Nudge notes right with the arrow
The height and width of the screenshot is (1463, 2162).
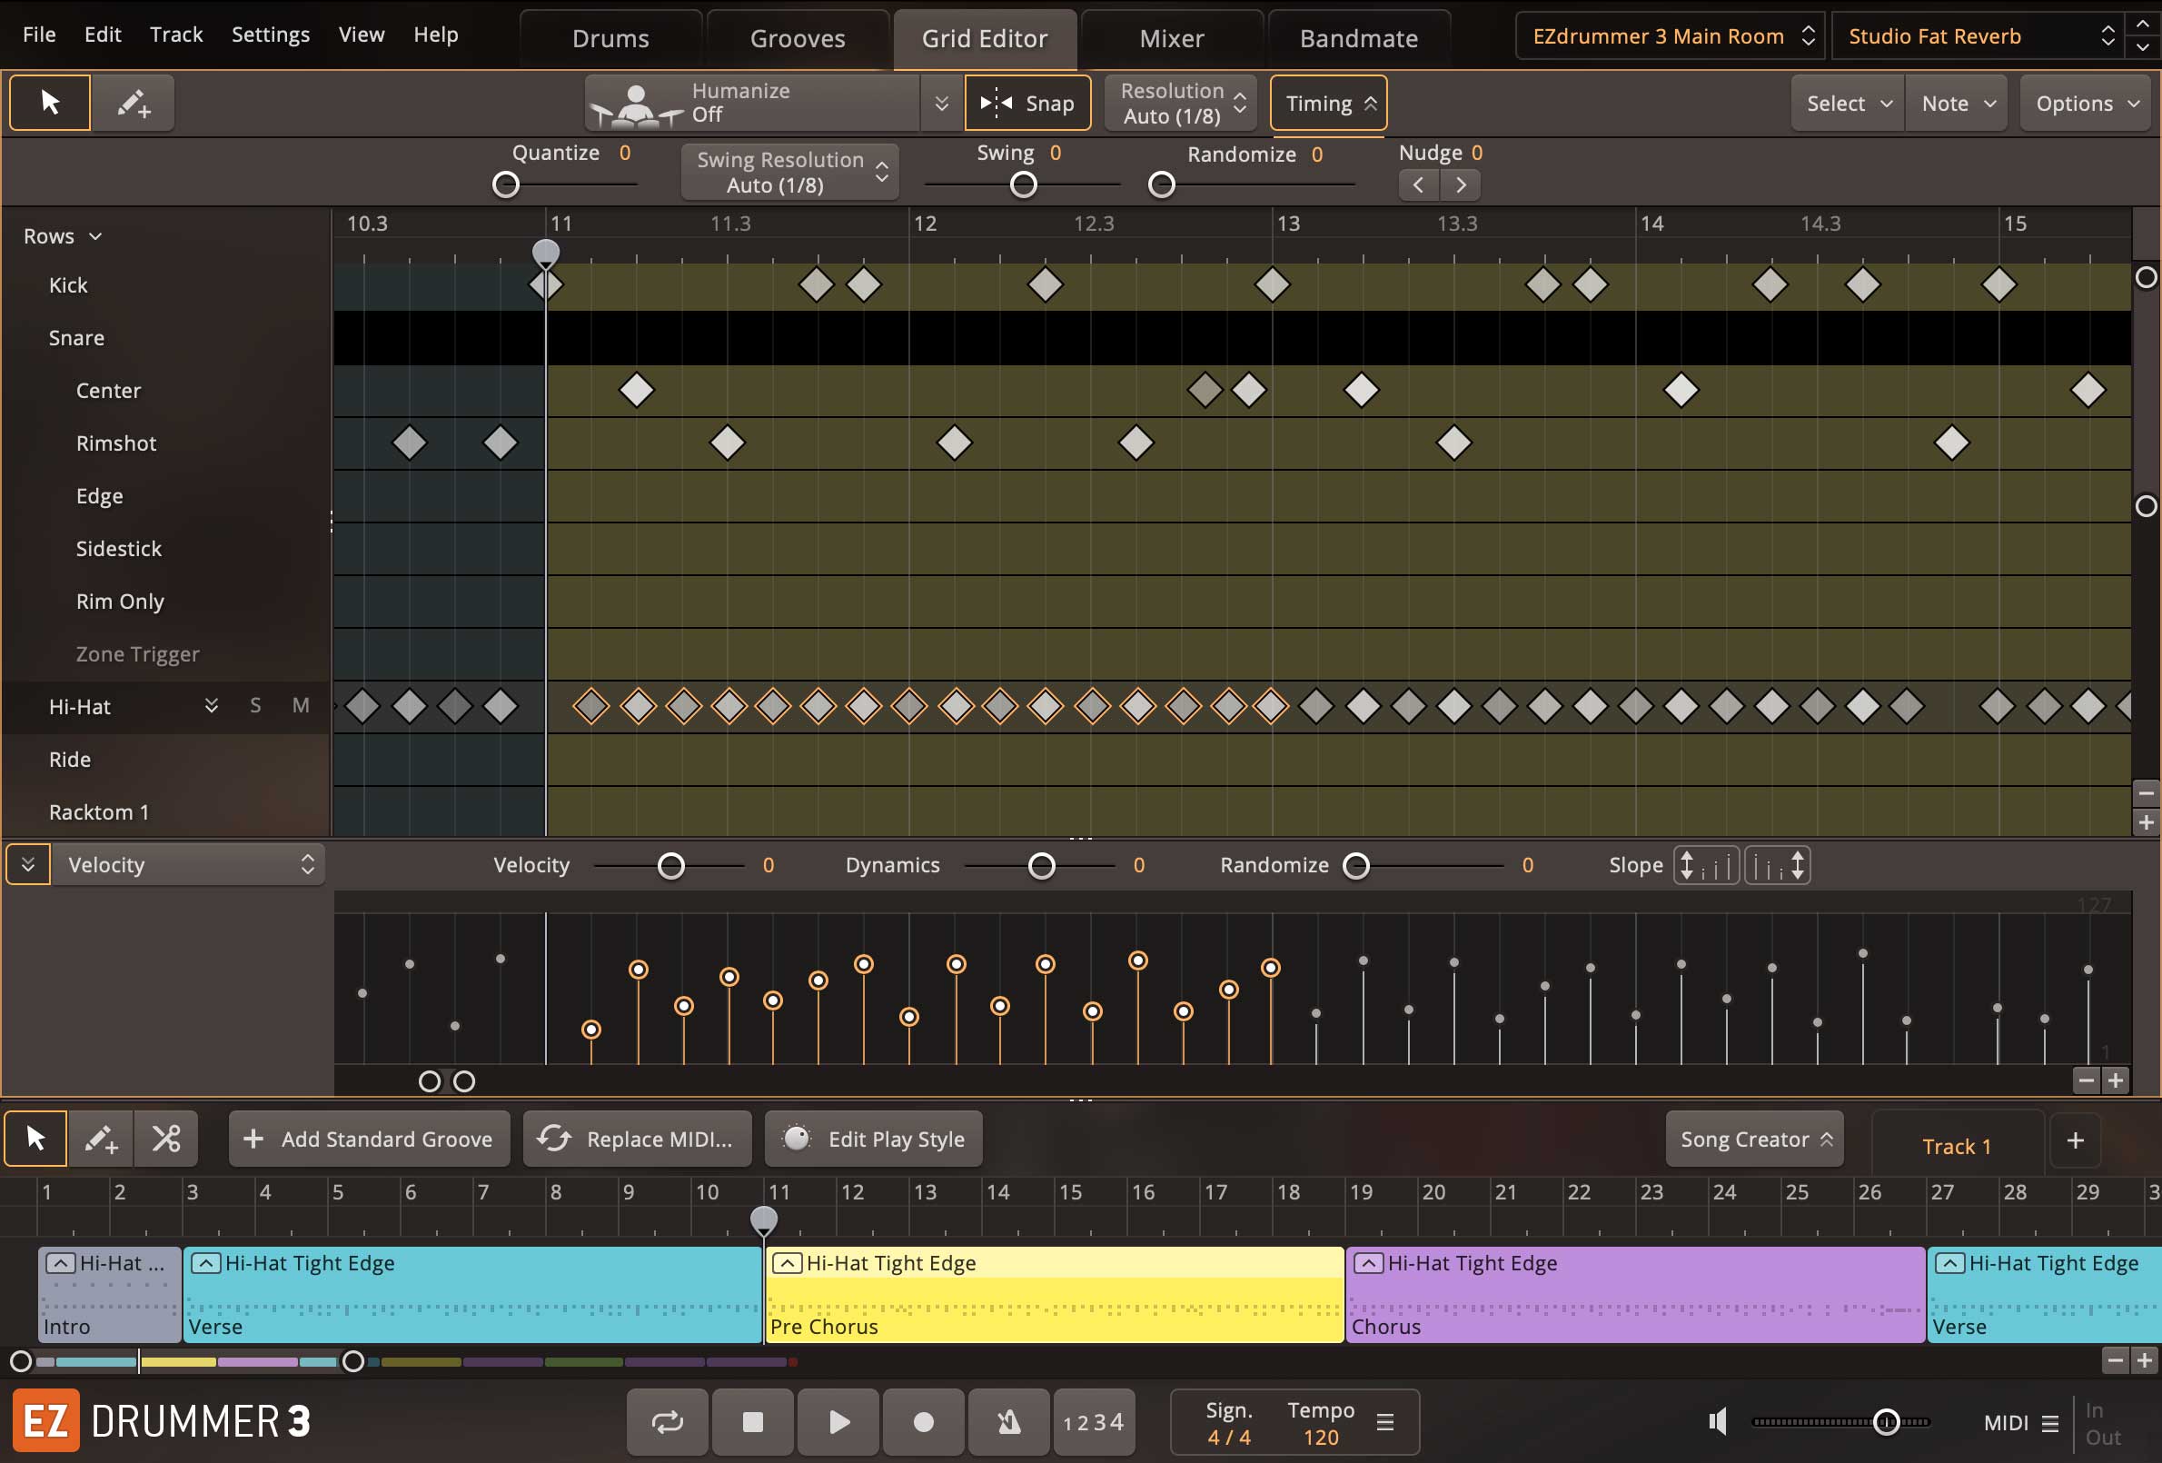point(1461,184)
